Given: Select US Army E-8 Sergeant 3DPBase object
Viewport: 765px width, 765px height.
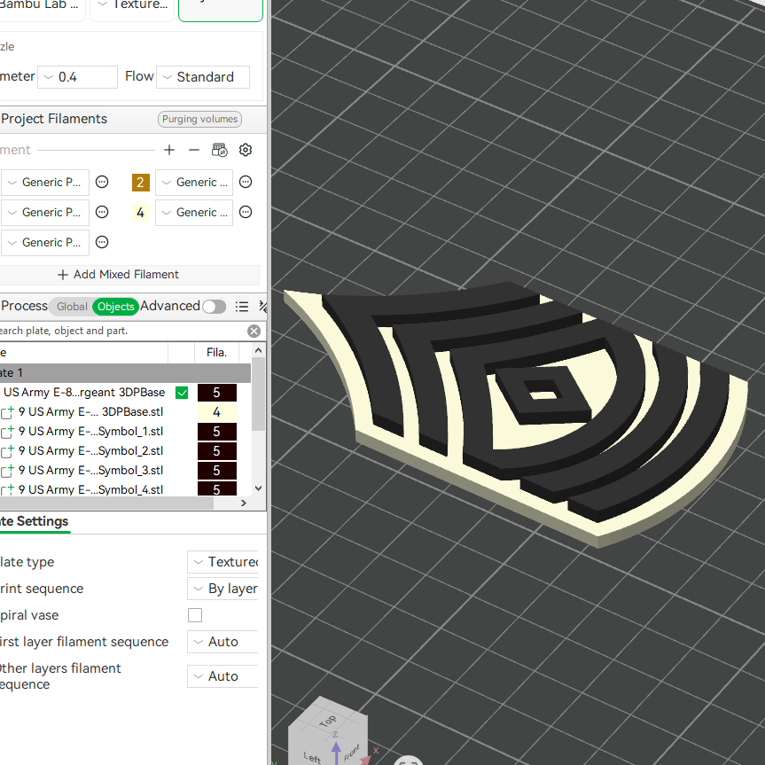Looking at the screenshot, I should pos(84,393).
